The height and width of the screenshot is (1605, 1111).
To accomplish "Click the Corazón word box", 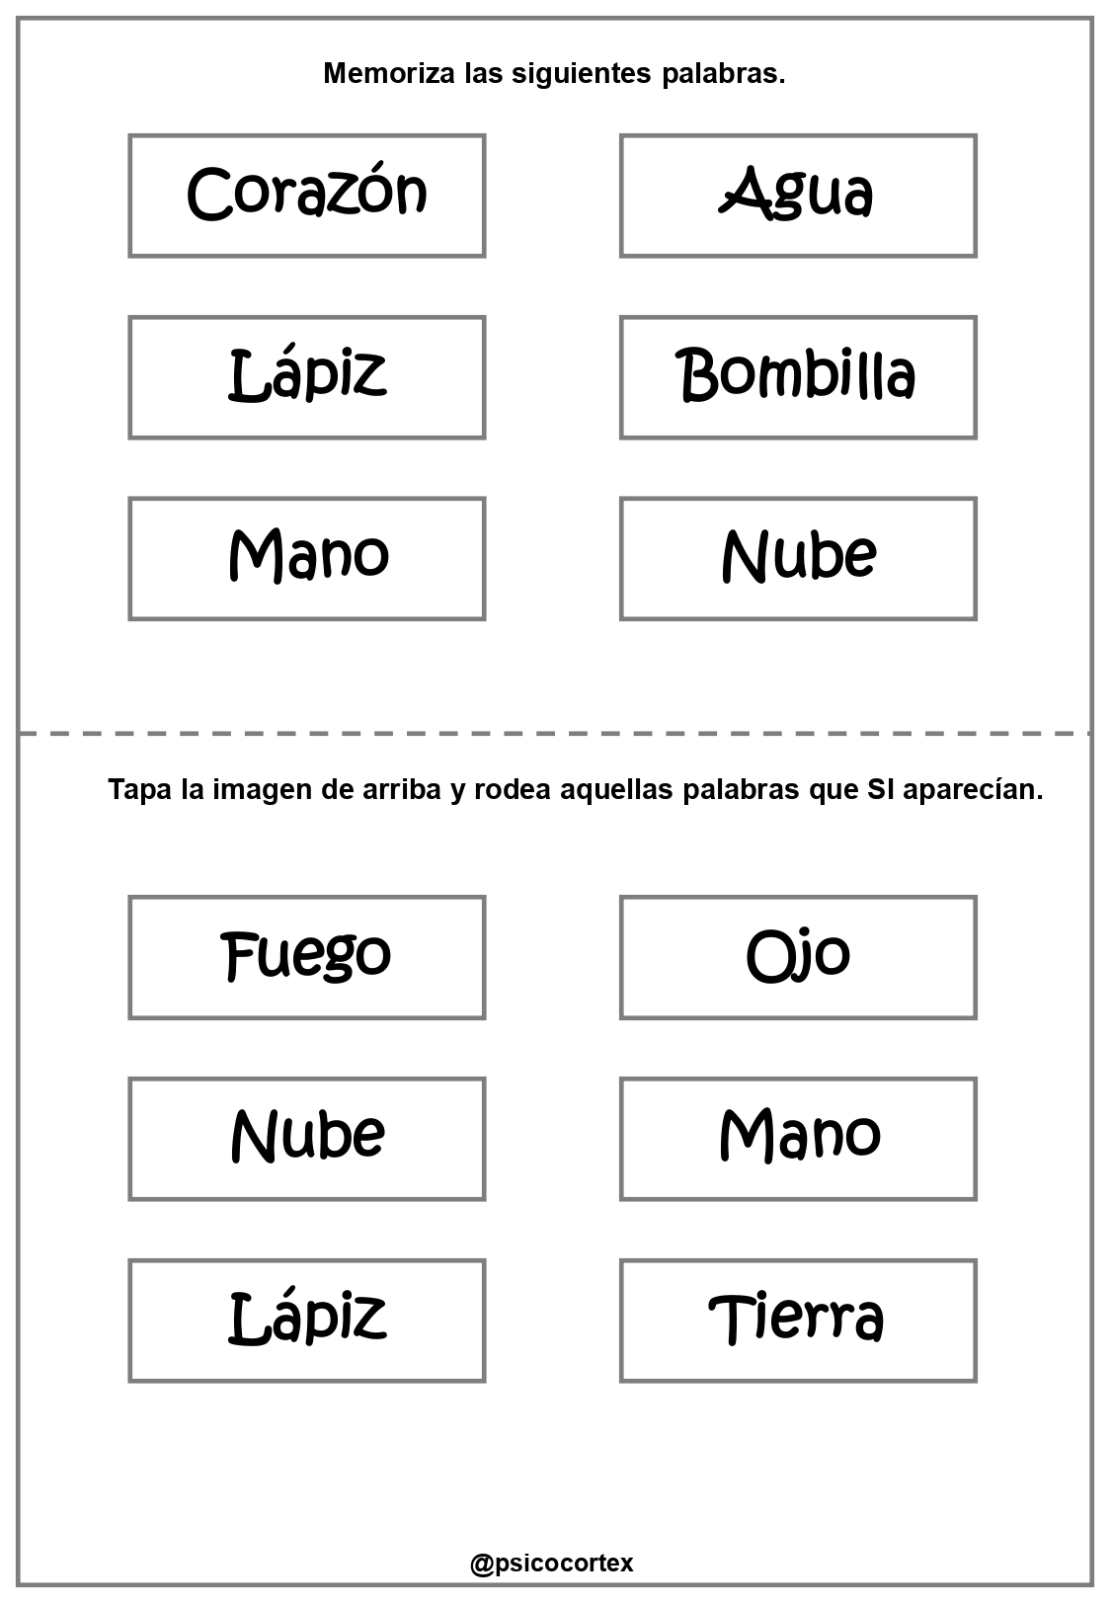I will pyautogui.click(x=307, y=196).
